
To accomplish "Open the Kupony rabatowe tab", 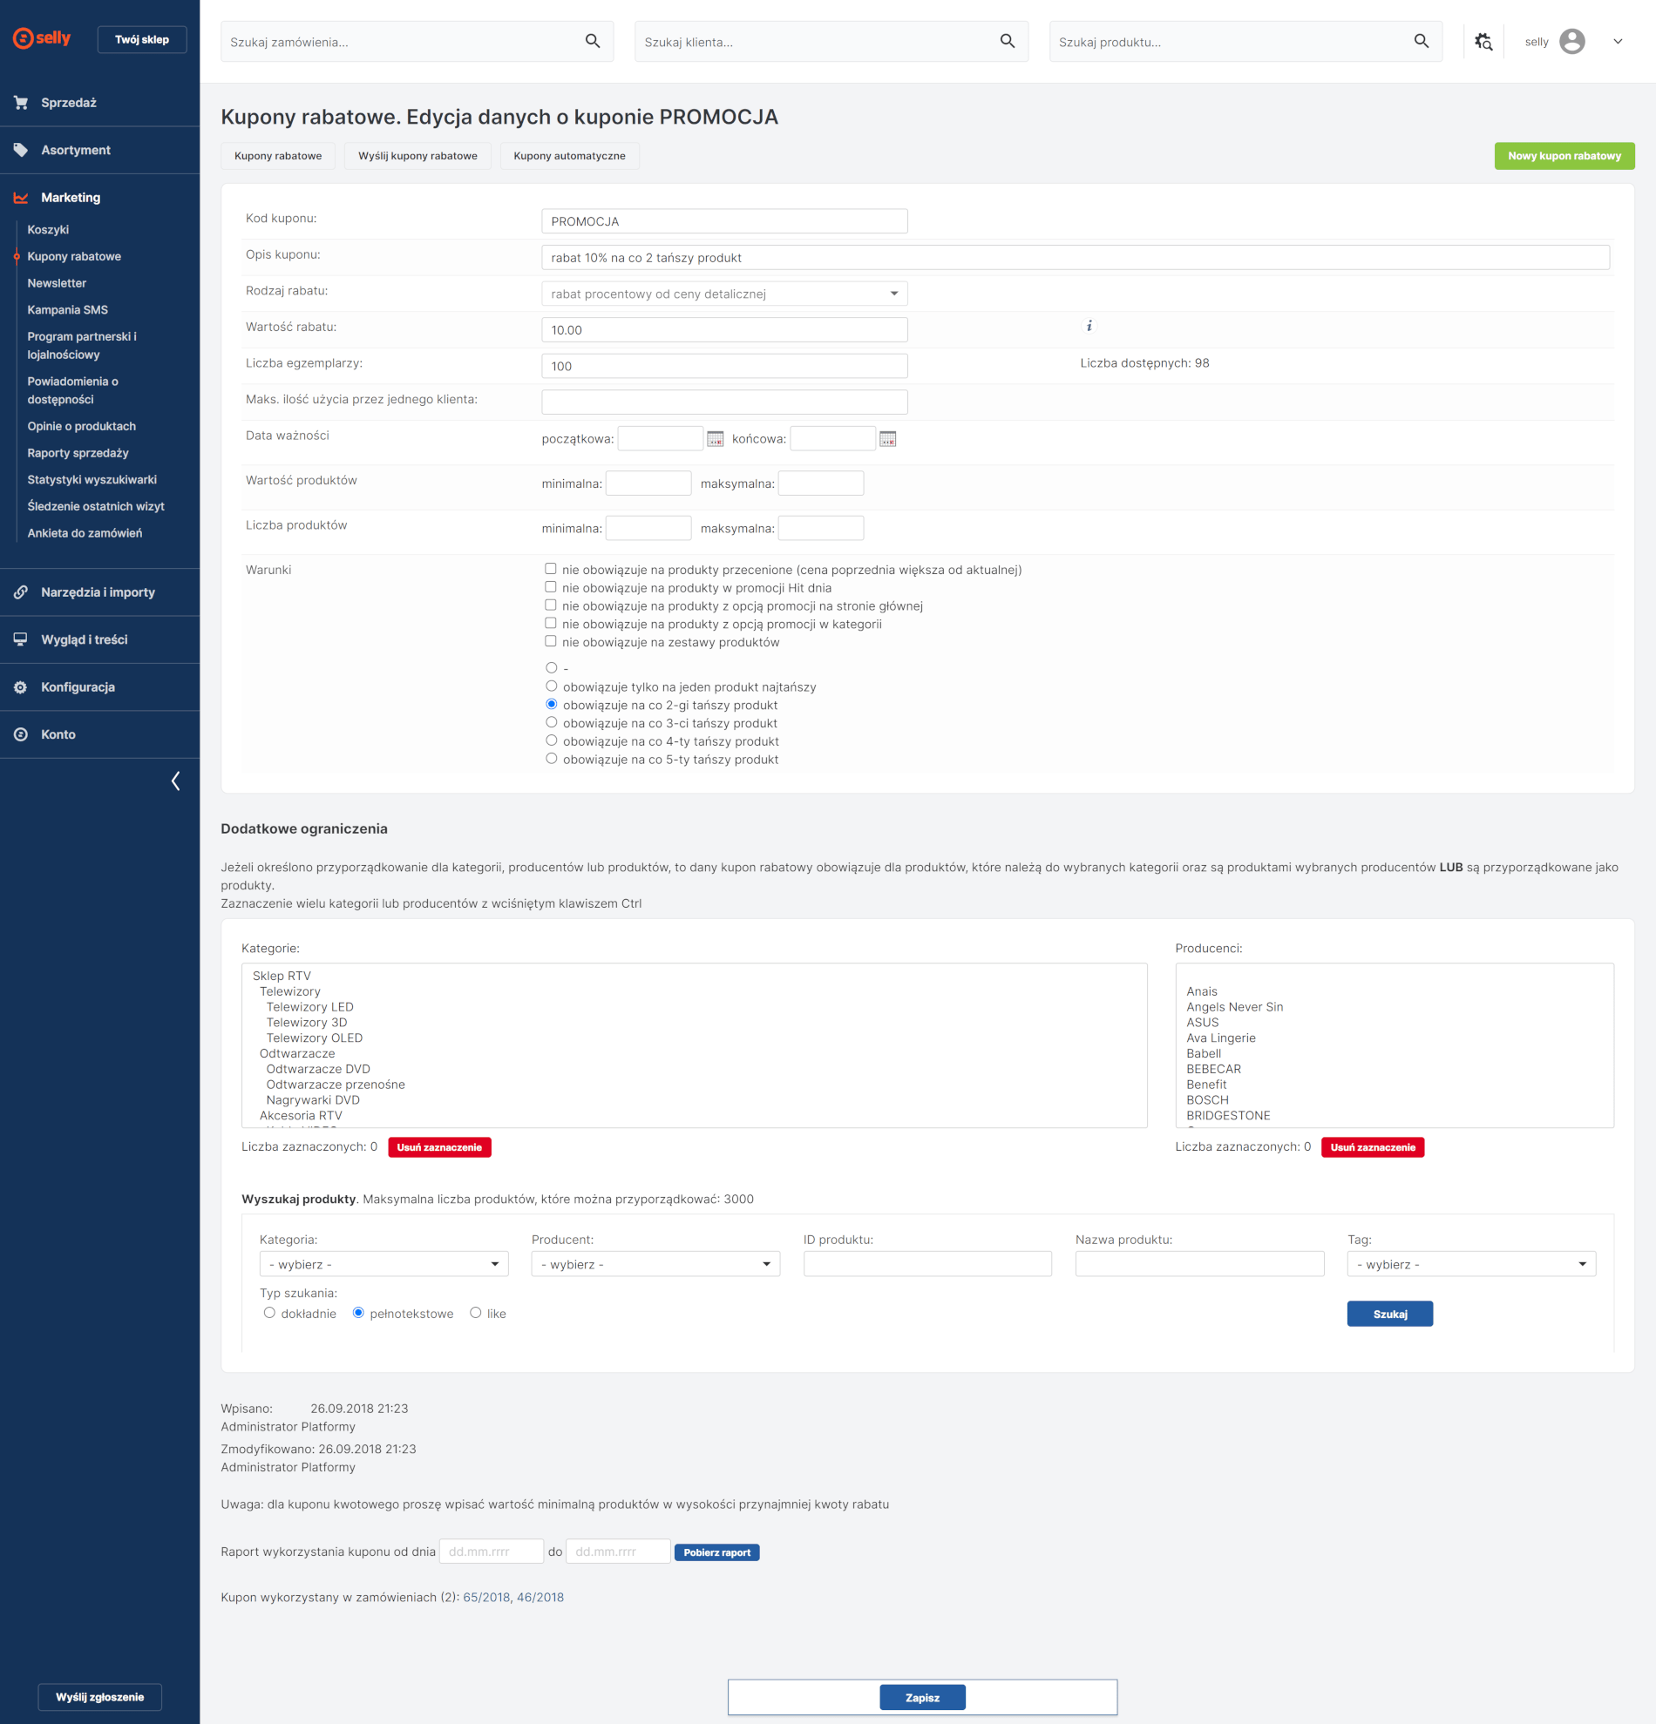I will (x=278, y=156).
